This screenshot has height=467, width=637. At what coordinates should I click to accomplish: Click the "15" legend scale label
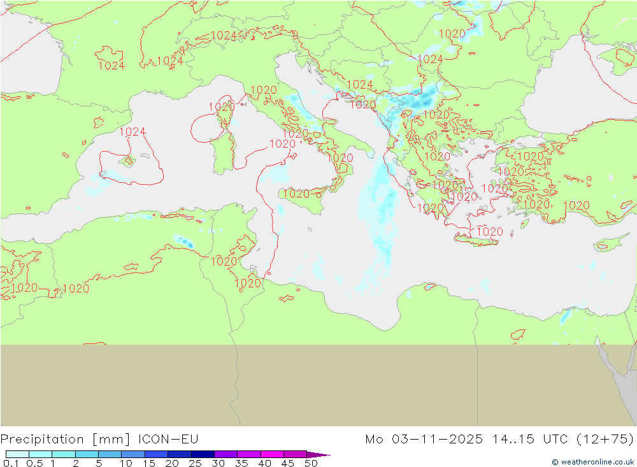(x=149, y=463)
